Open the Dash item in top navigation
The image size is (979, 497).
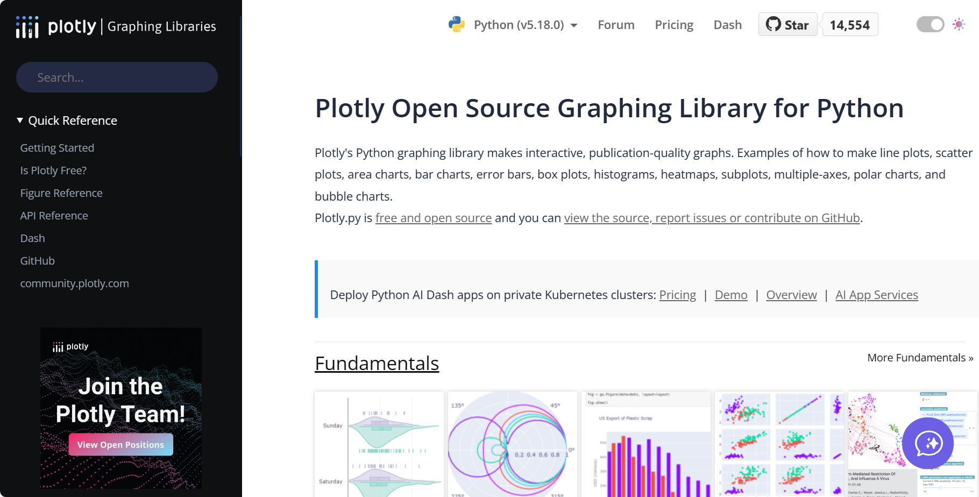point(727,25)
